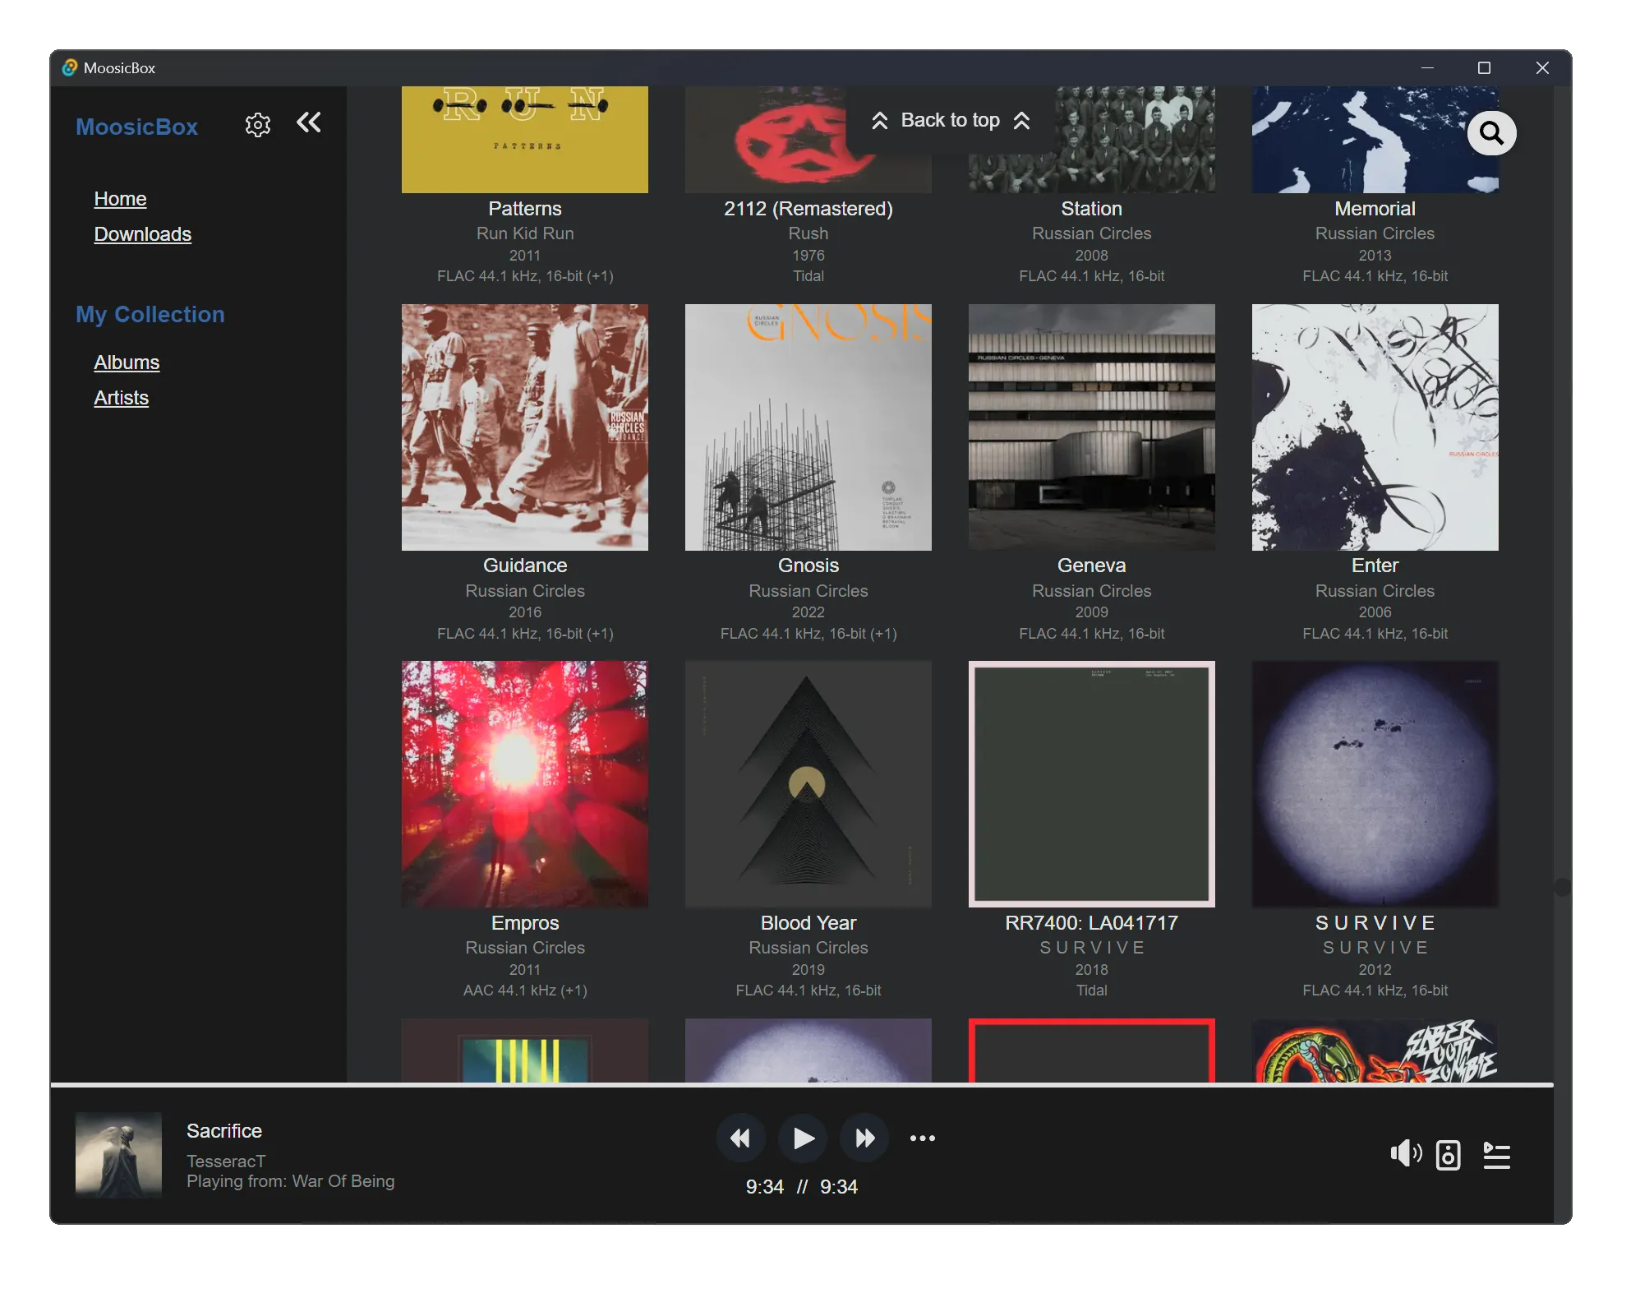Open the Saber Tooth Zombie album cover
The height and width of the screenshot is (1293, 1640).
[1375, 1051]
